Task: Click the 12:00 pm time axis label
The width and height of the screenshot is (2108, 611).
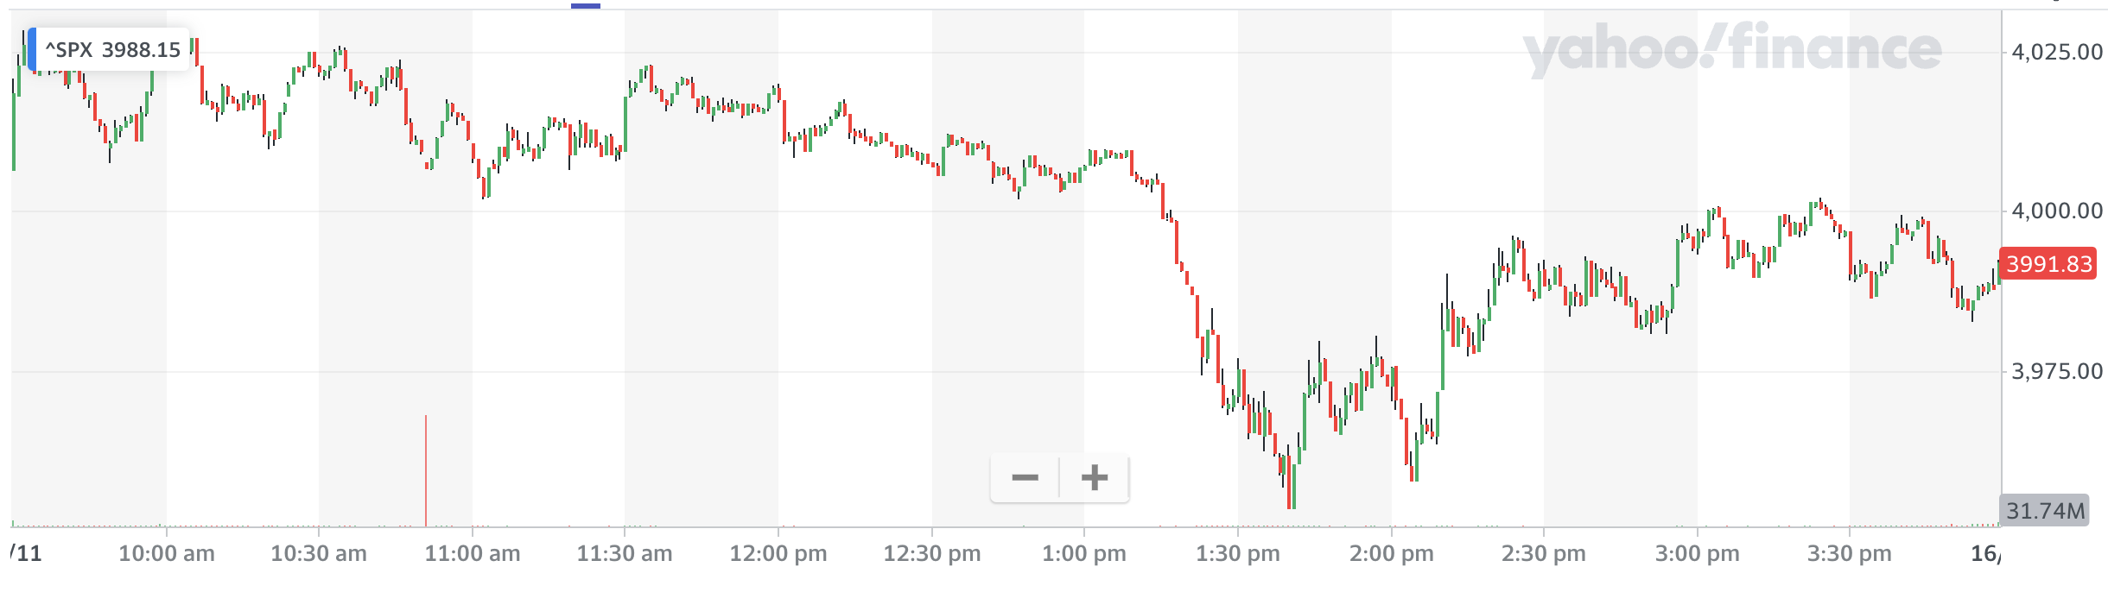Action: click(x=778, y=554)
